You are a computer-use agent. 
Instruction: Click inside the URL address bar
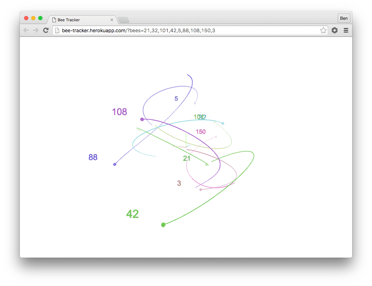tap(177, 30)
